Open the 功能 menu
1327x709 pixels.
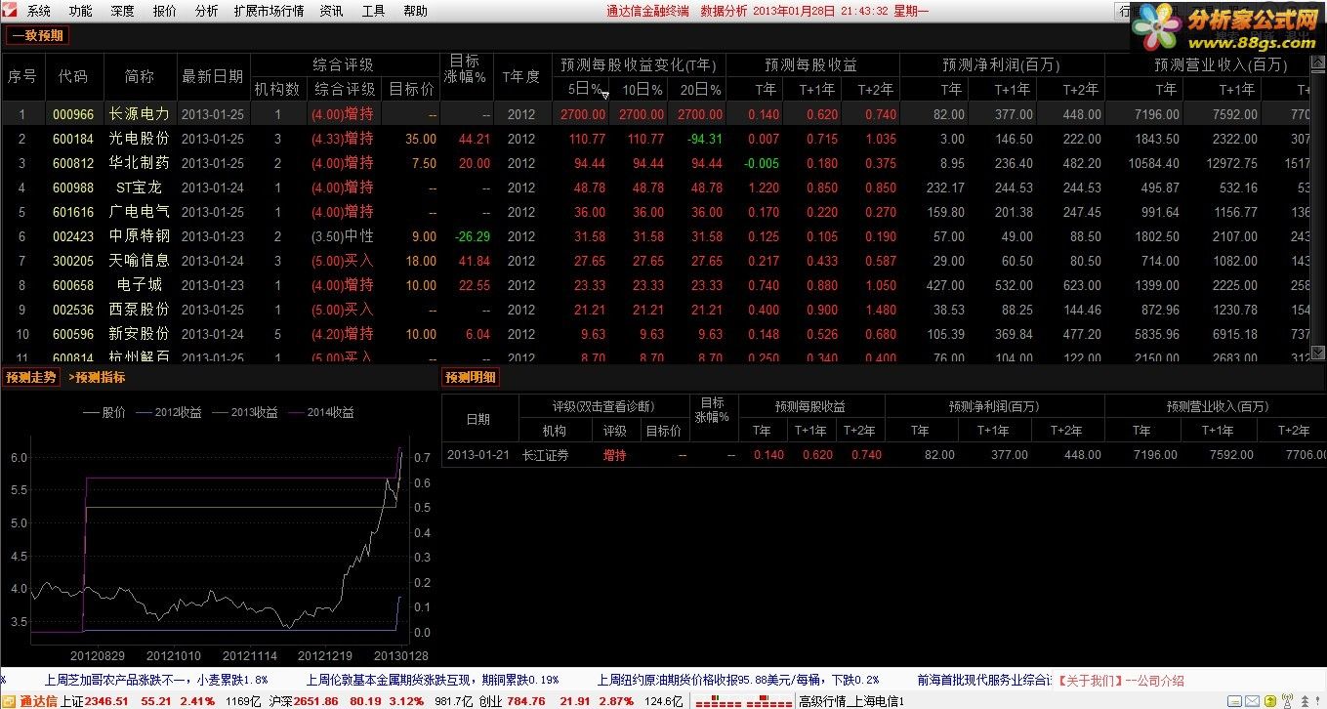[x=80, y=12]
